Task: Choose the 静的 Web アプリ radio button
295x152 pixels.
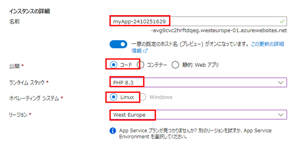Action: [x=175, y=65]
